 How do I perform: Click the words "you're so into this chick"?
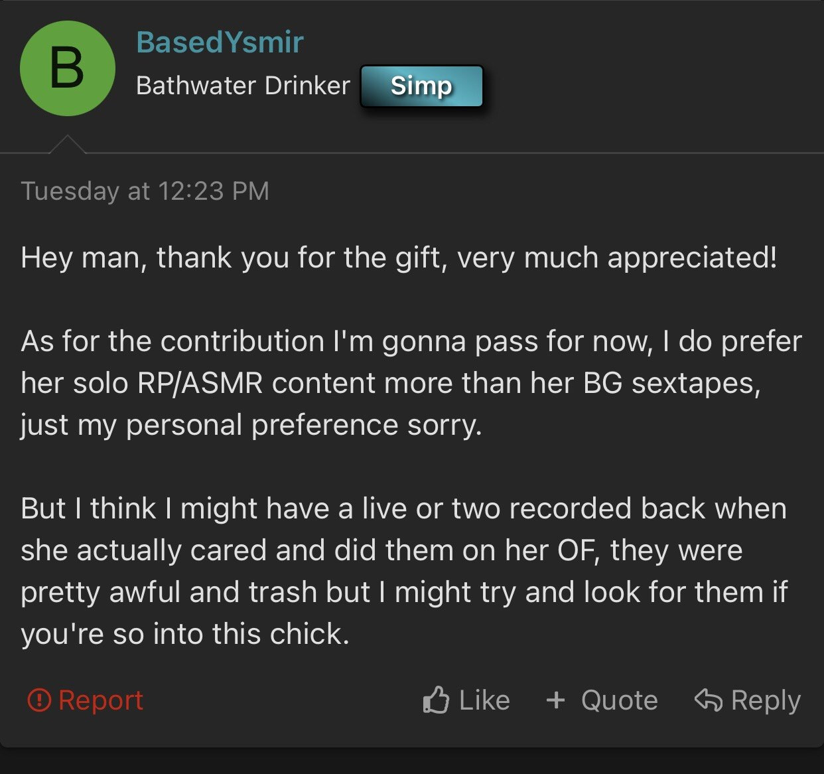coord(181,634)
